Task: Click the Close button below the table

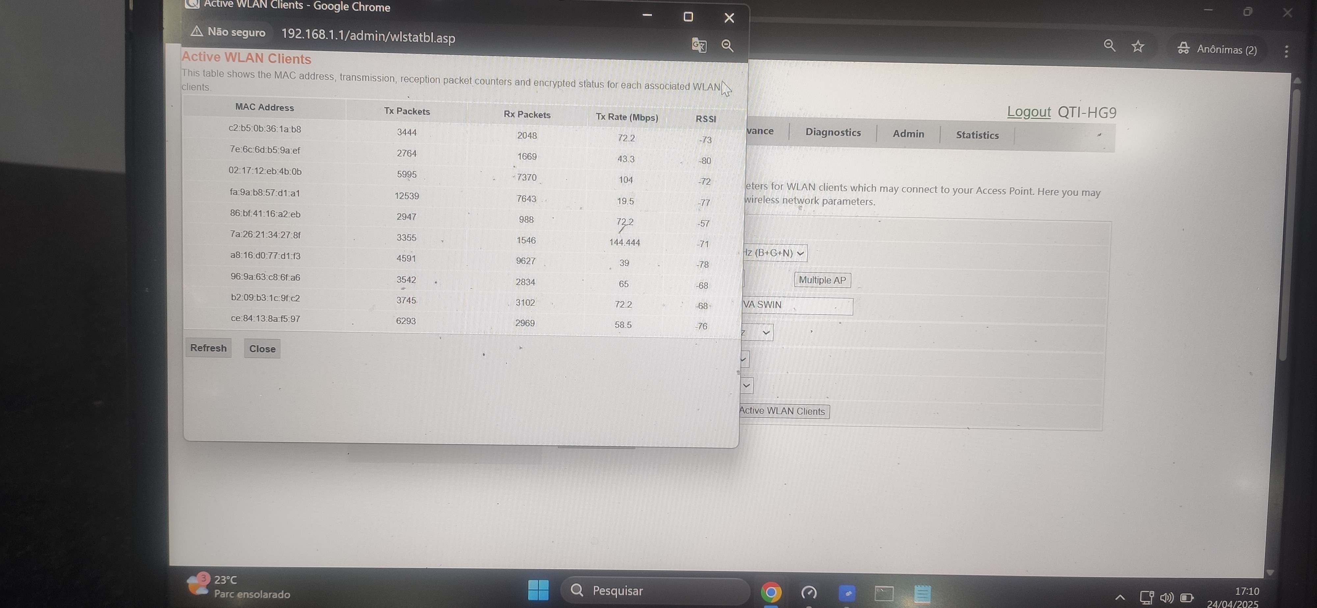Action: click(262, 349)
